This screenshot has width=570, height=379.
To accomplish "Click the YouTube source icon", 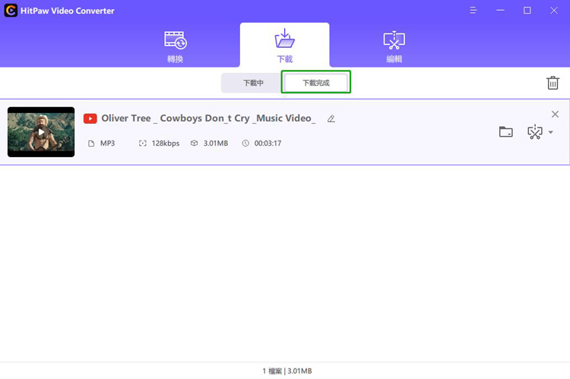I will pos(90,118).
